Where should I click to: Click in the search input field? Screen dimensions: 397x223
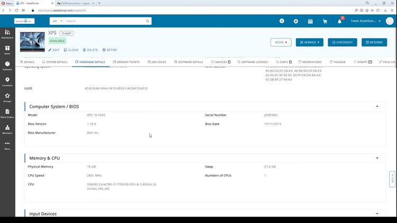pos(106,21)
